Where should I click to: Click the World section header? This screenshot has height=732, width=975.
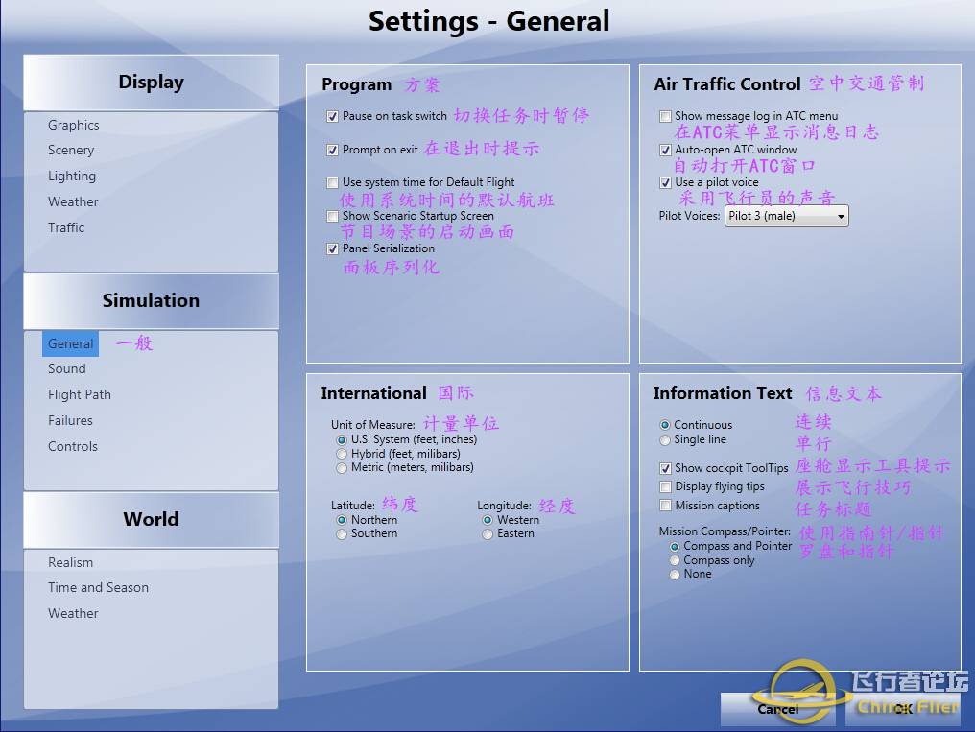(x=151, y=519)
